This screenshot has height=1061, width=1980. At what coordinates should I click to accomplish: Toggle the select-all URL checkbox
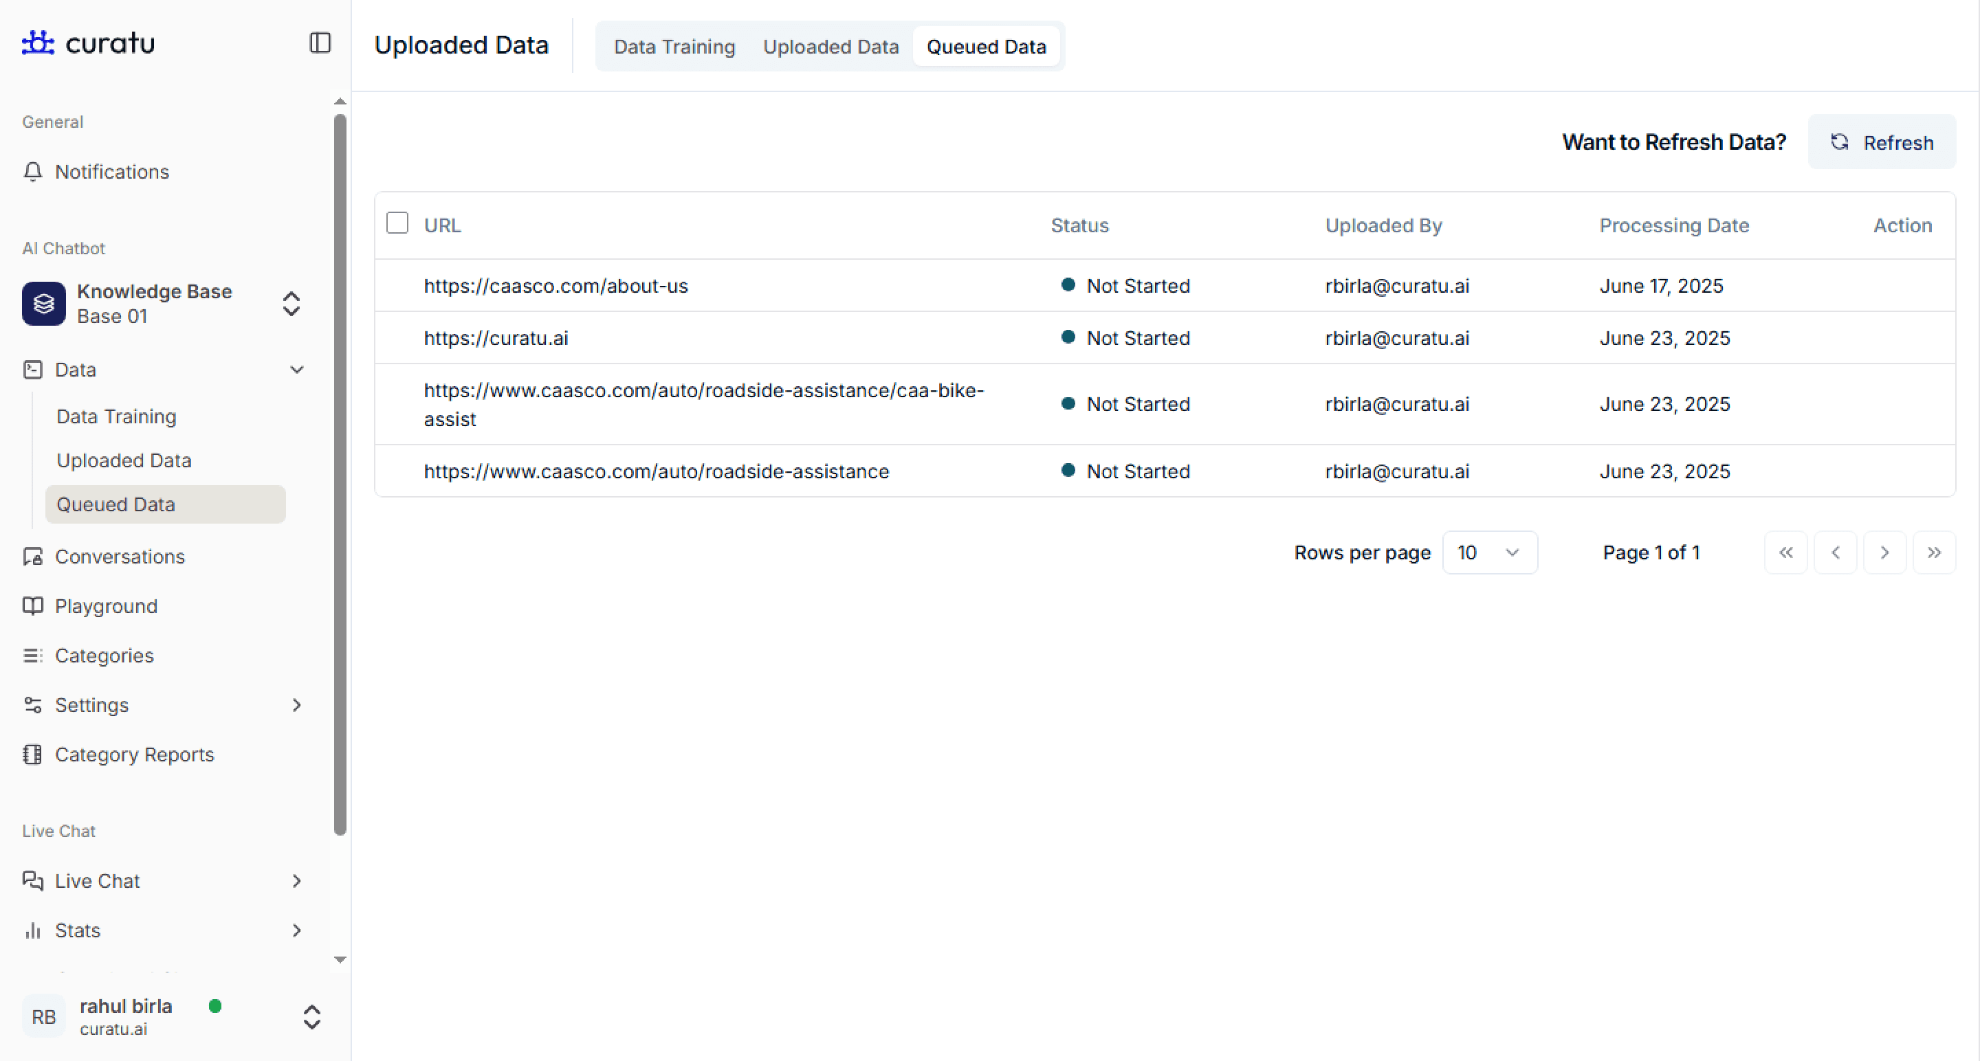click(x=397, y=223)
